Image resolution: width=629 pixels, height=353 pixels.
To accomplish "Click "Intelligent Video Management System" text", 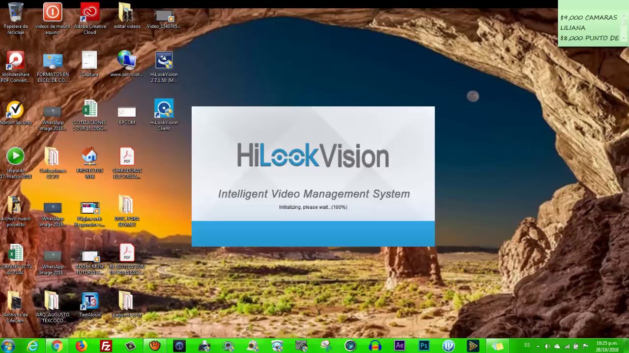I will point(314,194).
